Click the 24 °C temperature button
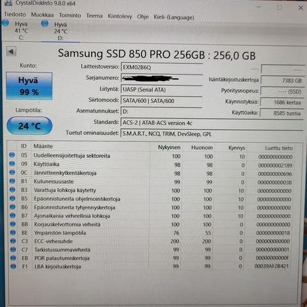This screenshot has width=307, height=307. (x=29, y=126)
